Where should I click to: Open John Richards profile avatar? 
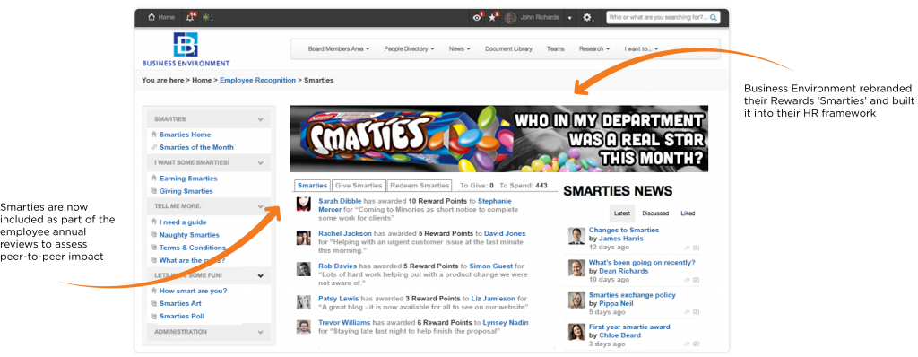(x=510, y=18)
